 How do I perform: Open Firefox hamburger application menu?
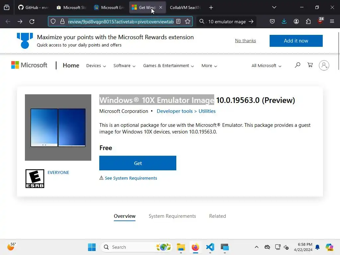(x=332, y=22)
